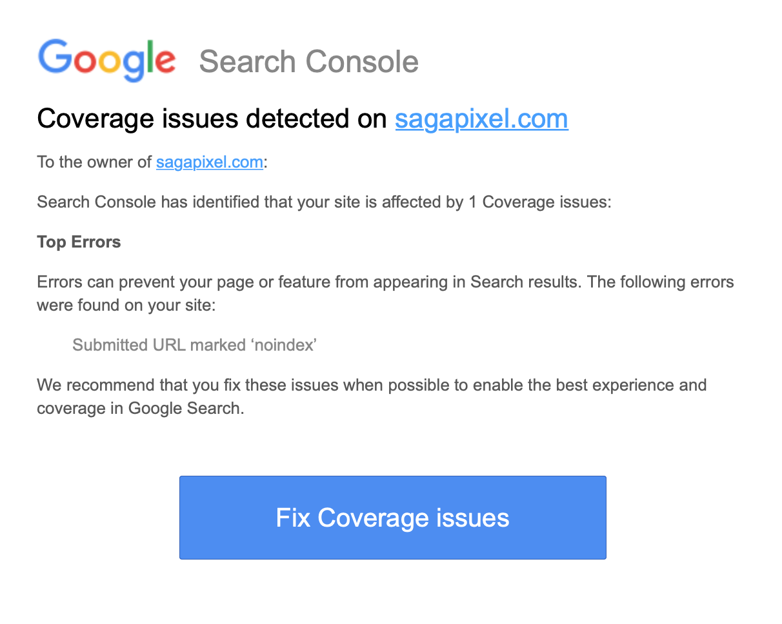Click the Search Console header title
Viewport: 782px width, 624px height.
click(309, 62)
